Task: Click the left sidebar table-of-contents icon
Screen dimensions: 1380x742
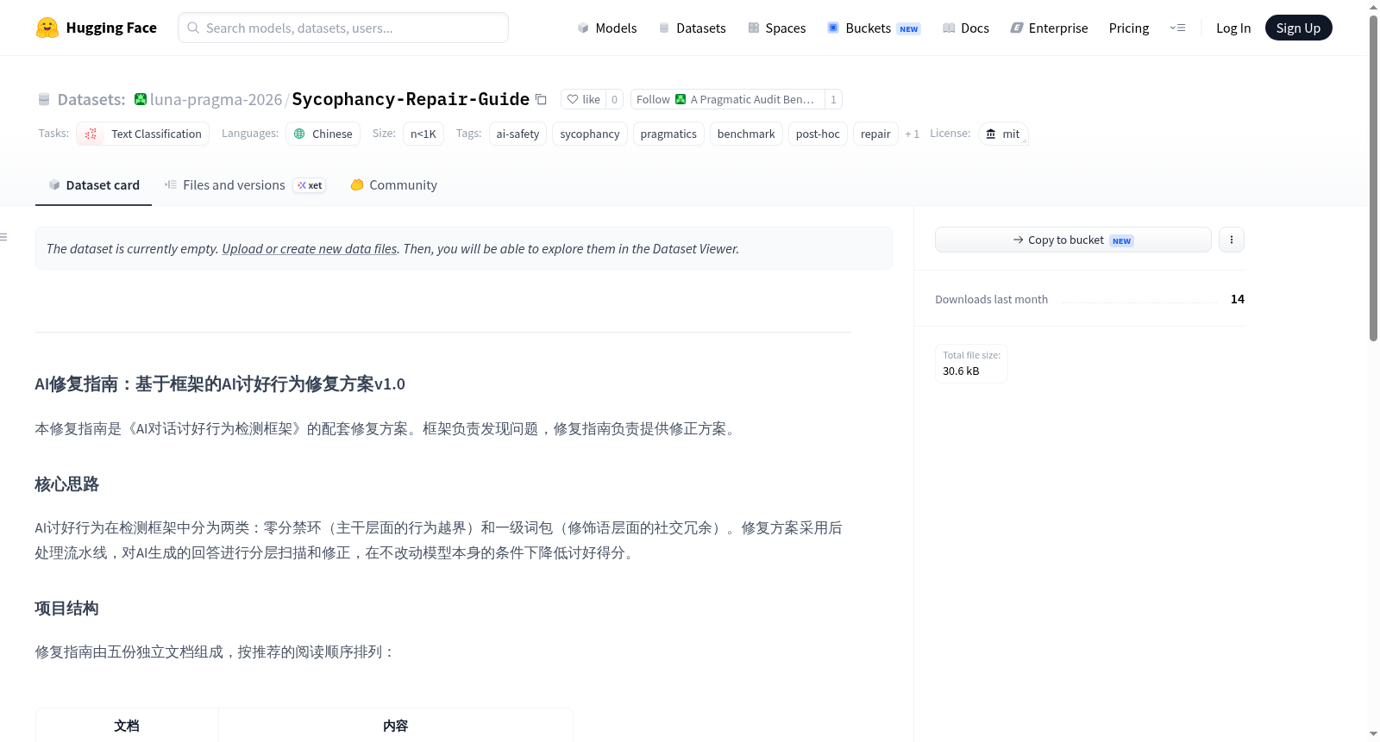Action: coord(3,237)
